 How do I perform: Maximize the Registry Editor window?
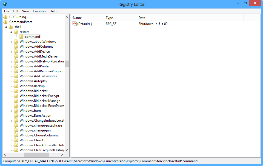tap(245, 3)
